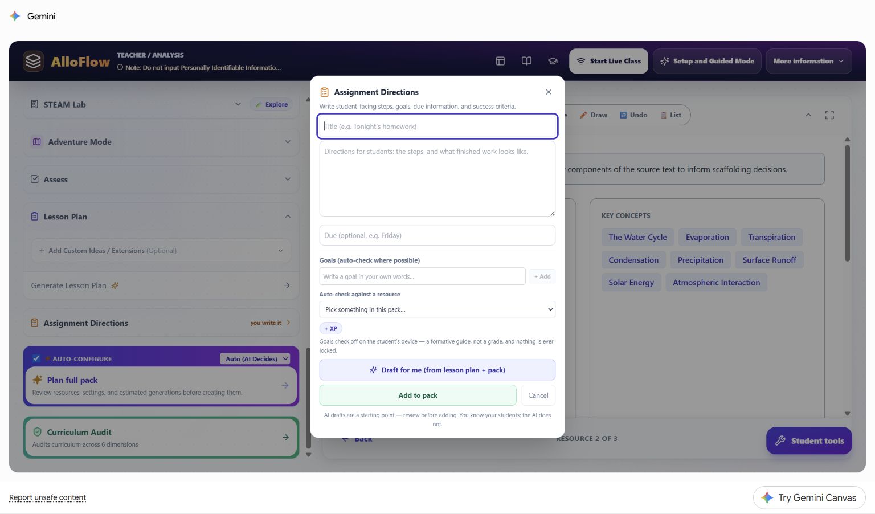
Task: Click the open book icon in header
Action: coord(526,61)
